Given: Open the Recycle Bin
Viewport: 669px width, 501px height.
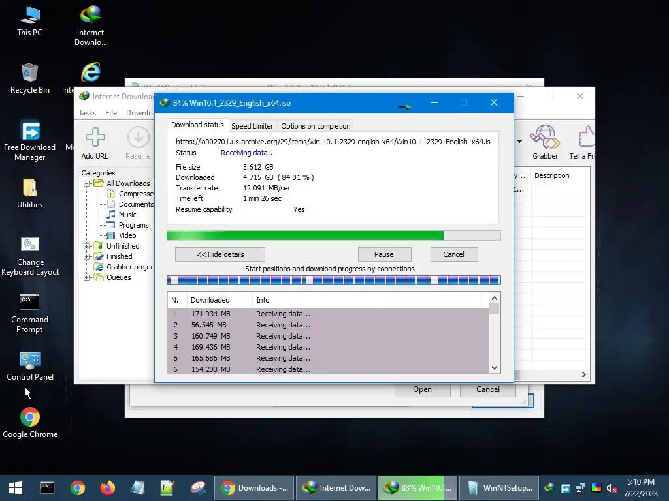Looking at the screenshot, I should point(29,79).
